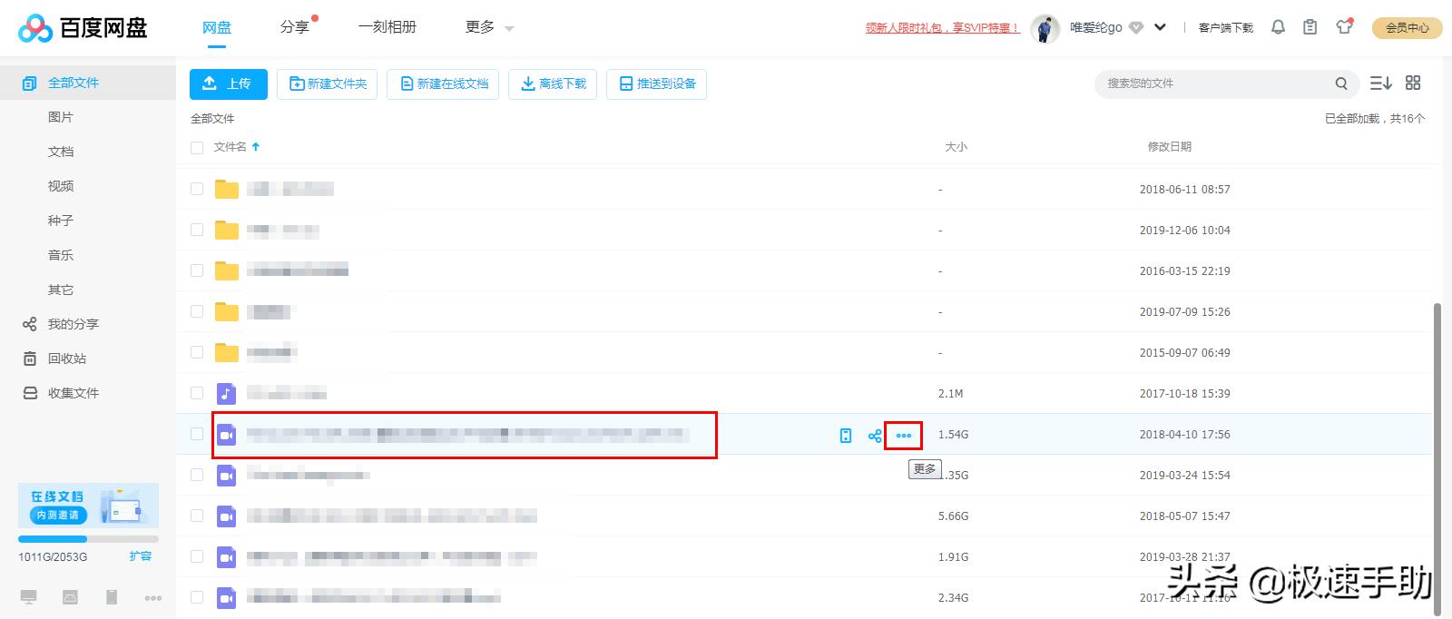Viewport: 1452px width, 619px height.
Task: Click the video file icon of the 5.66G file
Action: tap(227, 516)
